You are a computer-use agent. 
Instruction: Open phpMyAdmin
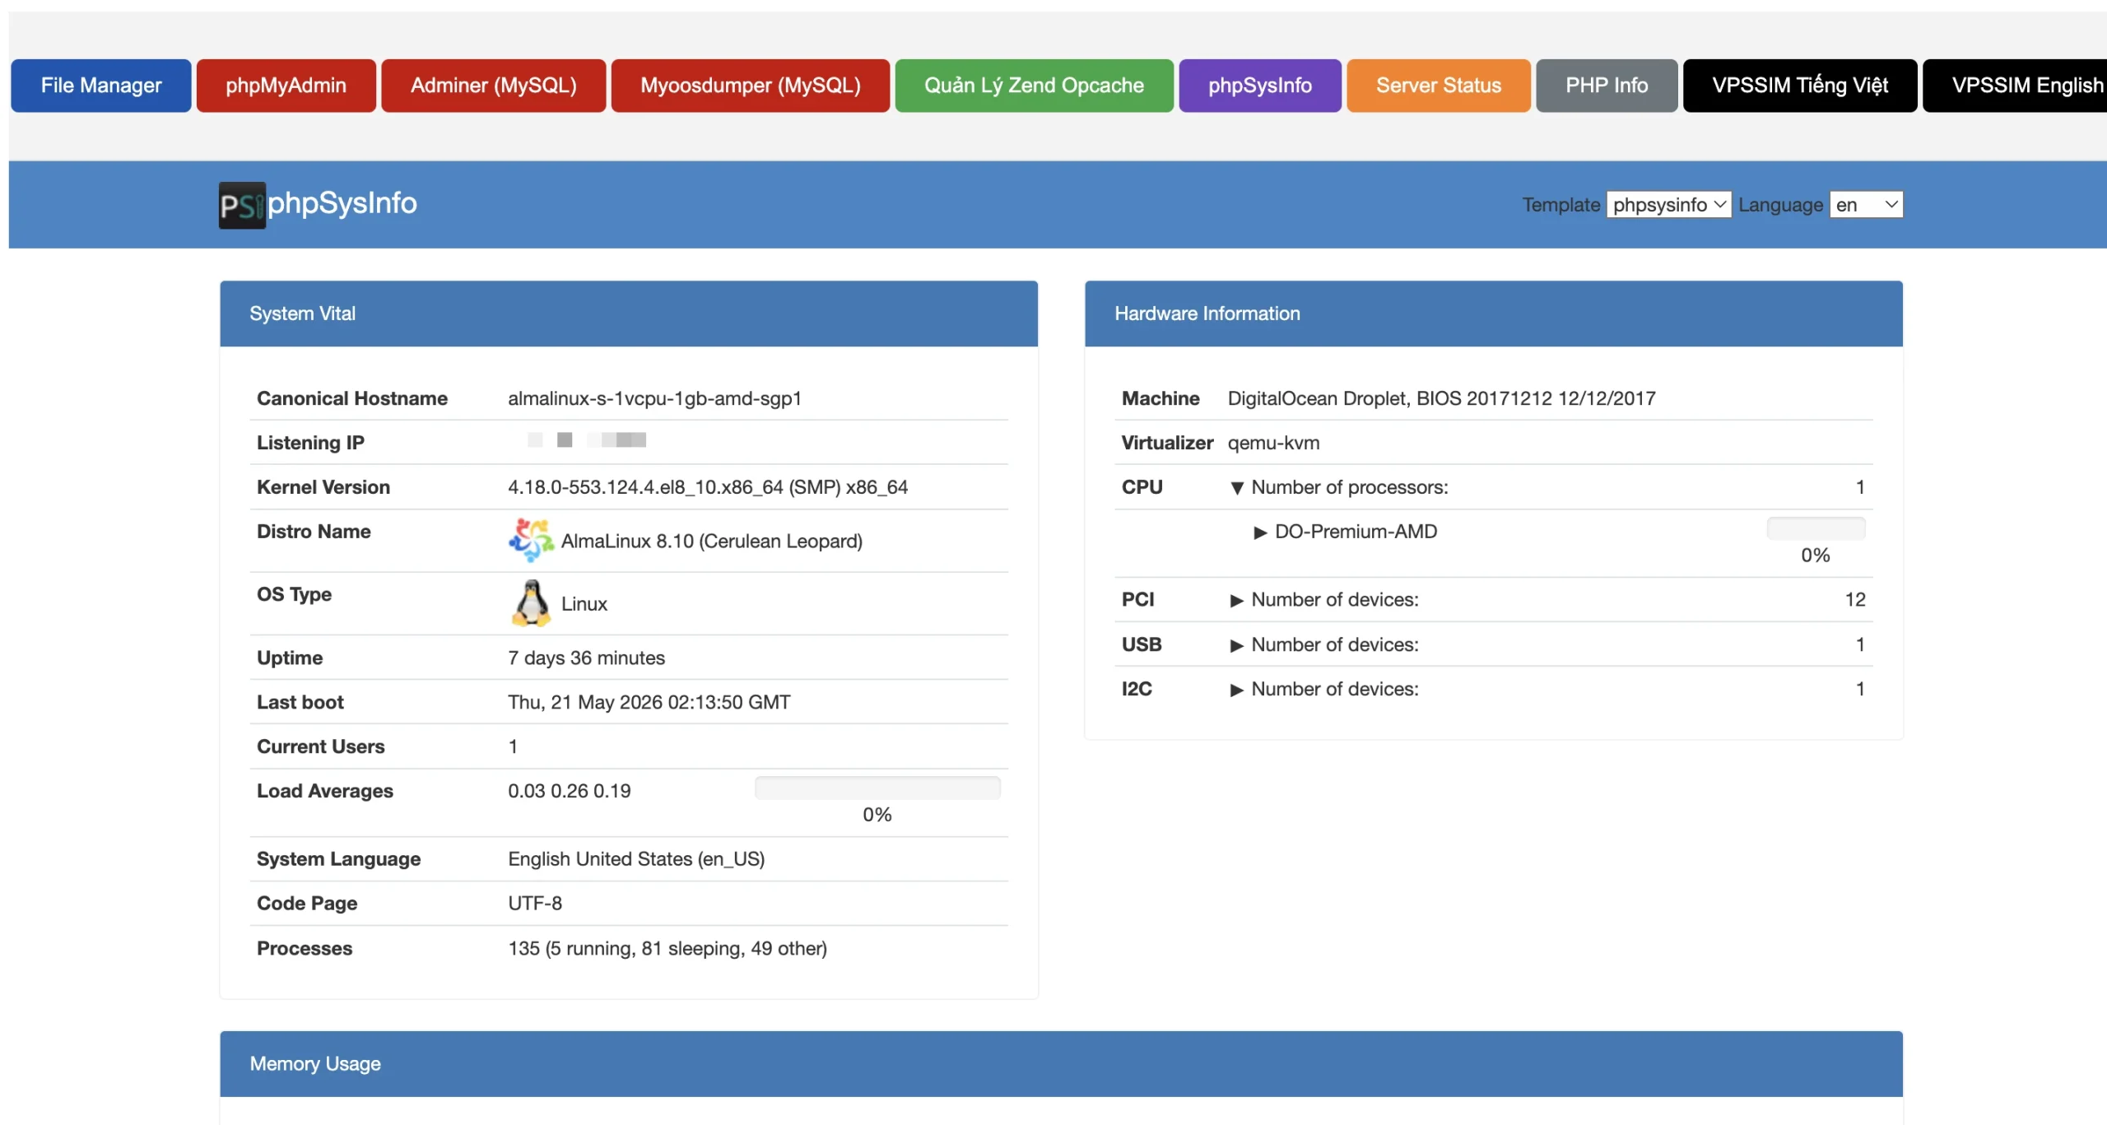[x=286, y=86]
